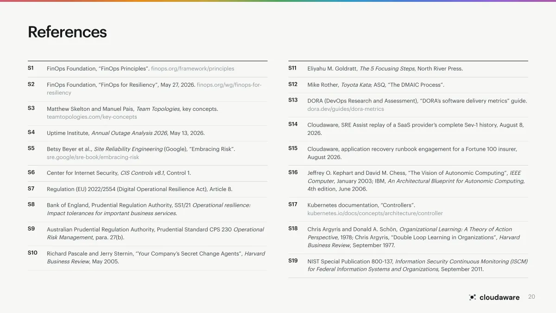
Task: Click Site Reliability Engineering book title
Action: [x=128, y=149]
